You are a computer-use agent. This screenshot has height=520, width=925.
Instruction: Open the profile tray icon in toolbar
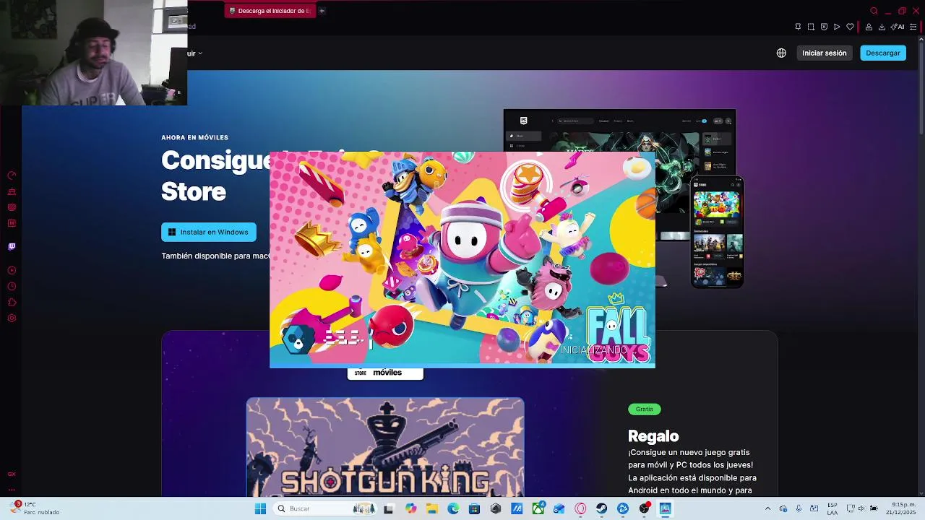pos(869,27)
